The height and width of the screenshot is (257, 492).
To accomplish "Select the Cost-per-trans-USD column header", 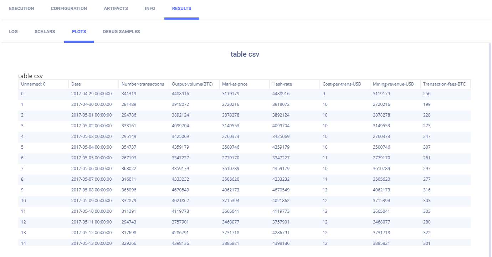I will 342,84.
